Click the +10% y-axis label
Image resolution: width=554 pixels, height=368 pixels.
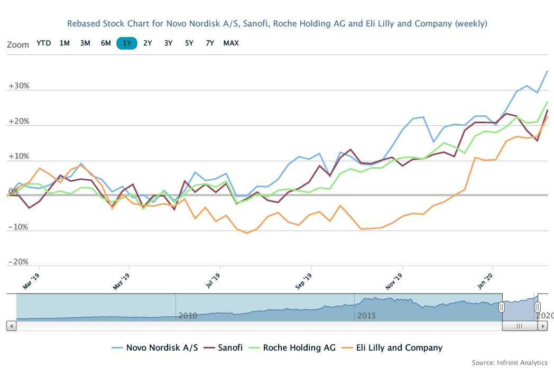(19, 157)
